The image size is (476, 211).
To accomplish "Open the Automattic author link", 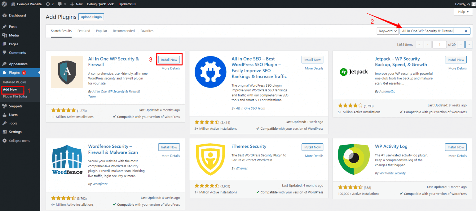I will pos(387,92).
